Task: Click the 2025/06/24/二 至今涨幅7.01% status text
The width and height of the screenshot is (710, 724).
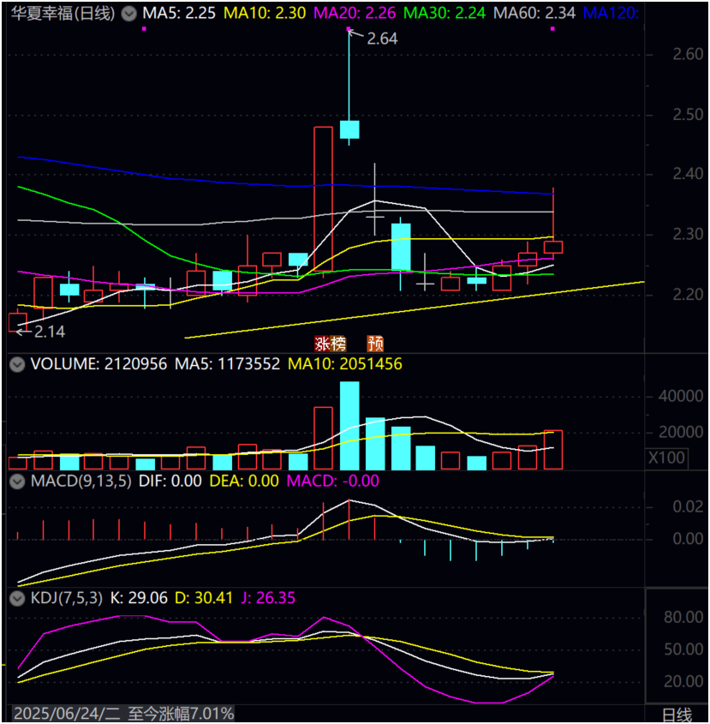Action: (x=123, y=714)
